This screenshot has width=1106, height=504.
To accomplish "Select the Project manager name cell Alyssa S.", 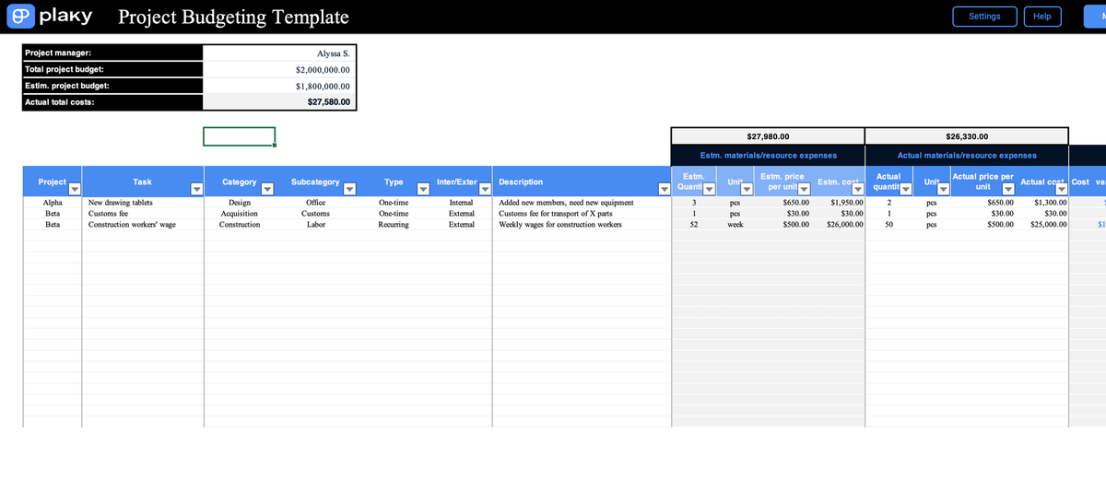I will pyautogui.click(x=278, y=53).
